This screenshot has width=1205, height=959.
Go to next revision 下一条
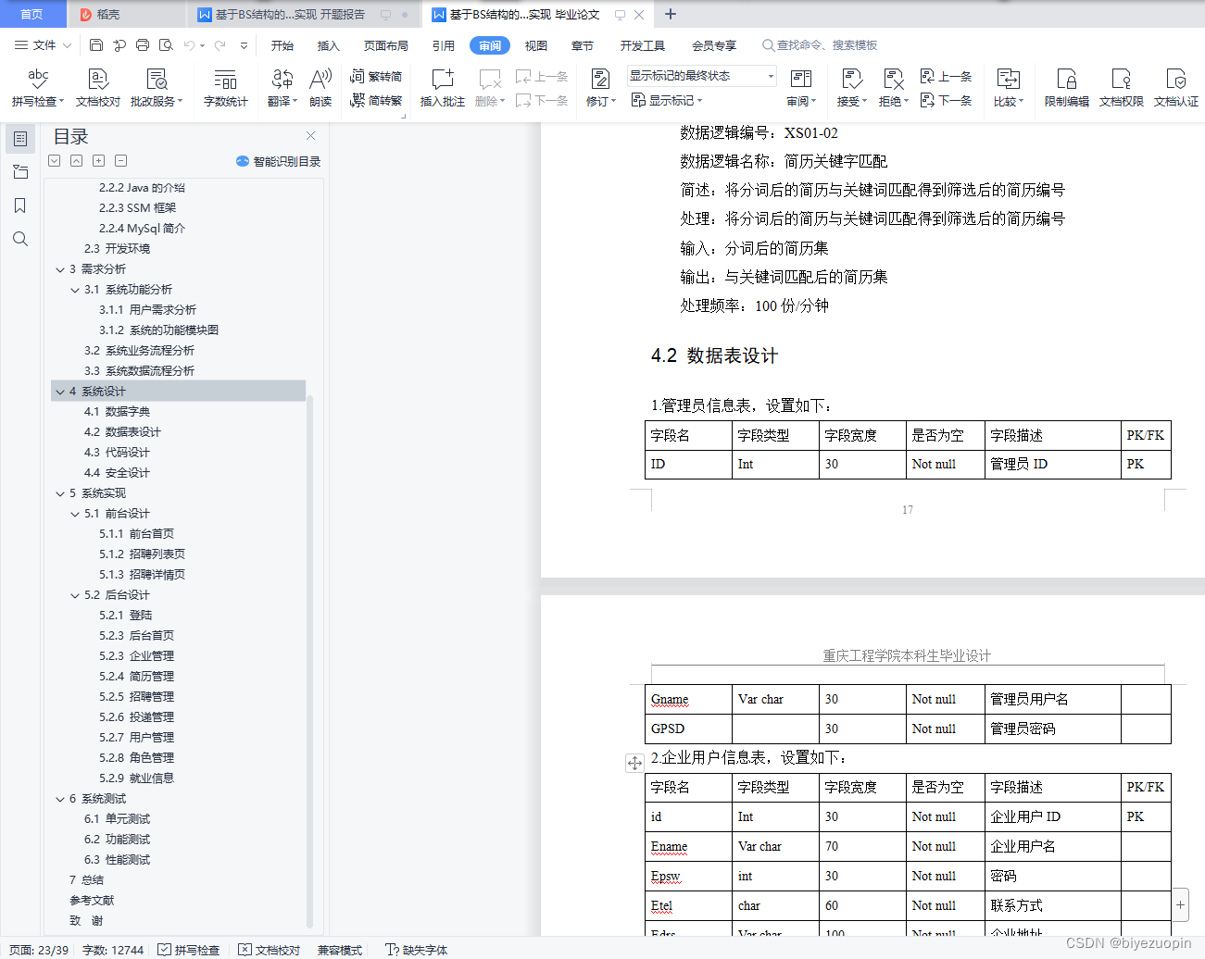point(947,100)
